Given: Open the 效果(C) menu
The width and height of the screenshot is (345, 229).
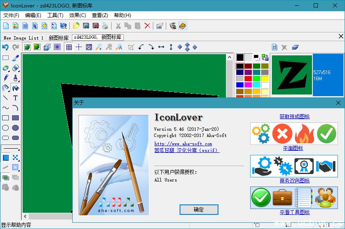Looking at the screenshot, I should coord(77,15).
